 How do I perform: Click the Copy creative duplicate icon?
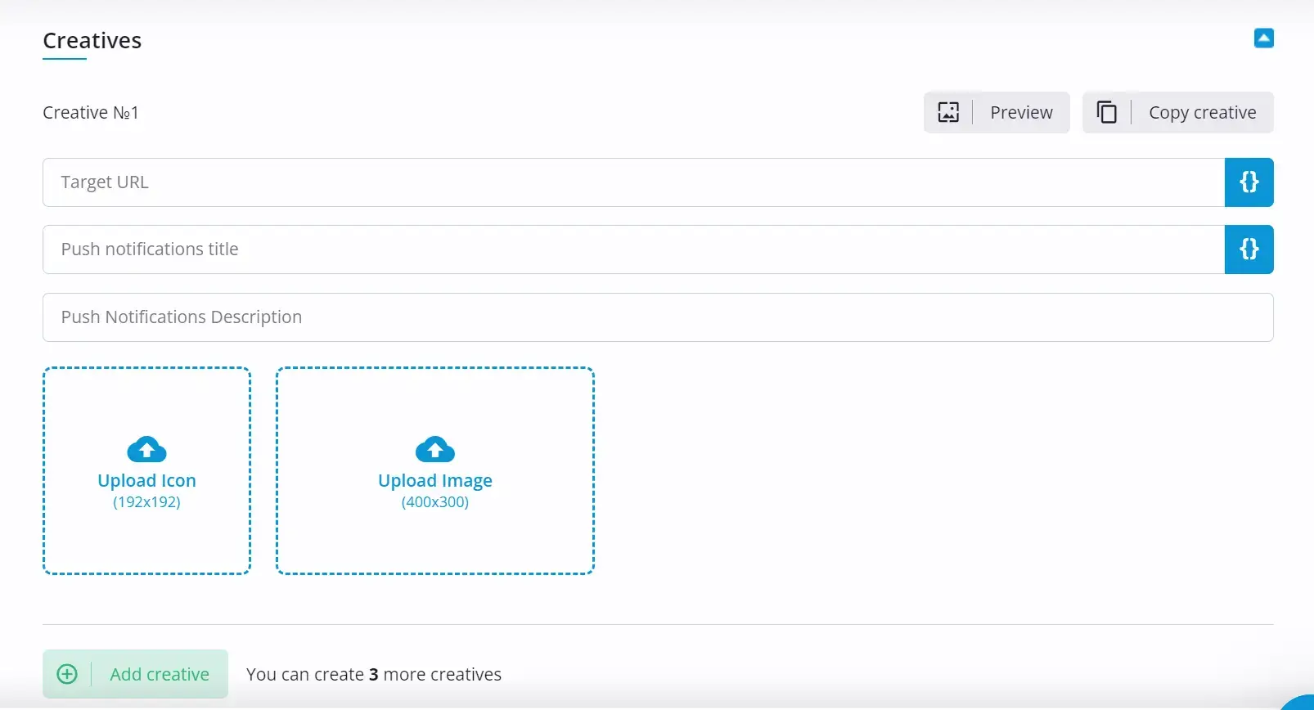point(1106,112)
